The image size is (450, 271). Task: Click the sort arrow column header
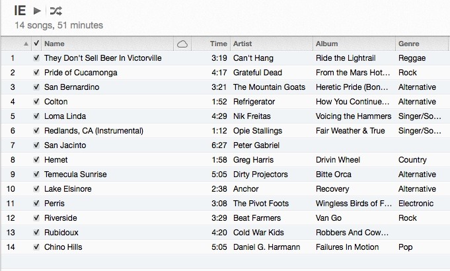(26, 44)
